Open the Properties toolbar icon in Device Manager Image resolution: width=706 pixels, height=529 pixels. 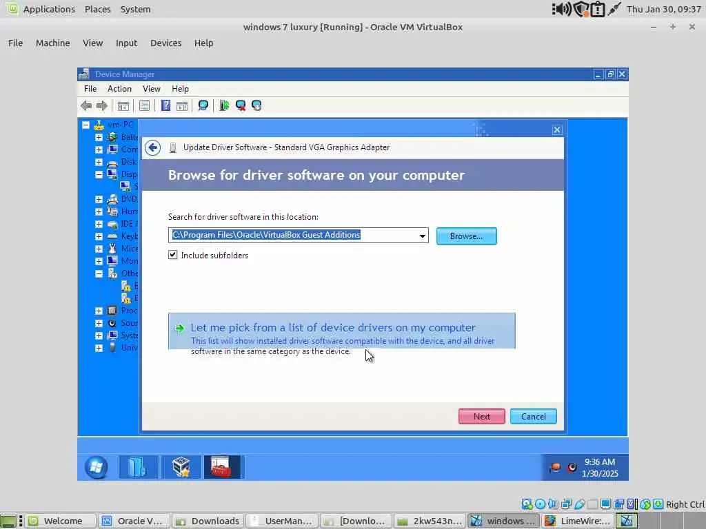(144, 105)
